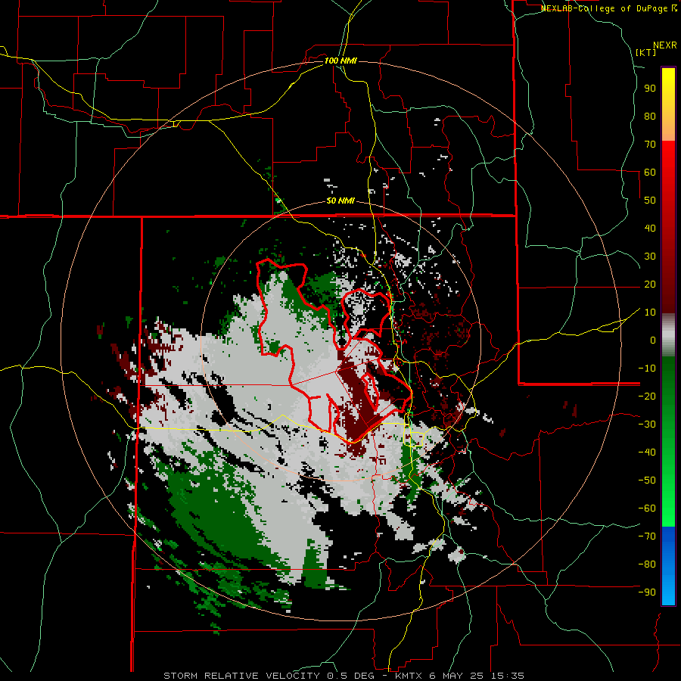Click the positive 30 value on the velocity scale
681x681 pixels.
point(650,257)
